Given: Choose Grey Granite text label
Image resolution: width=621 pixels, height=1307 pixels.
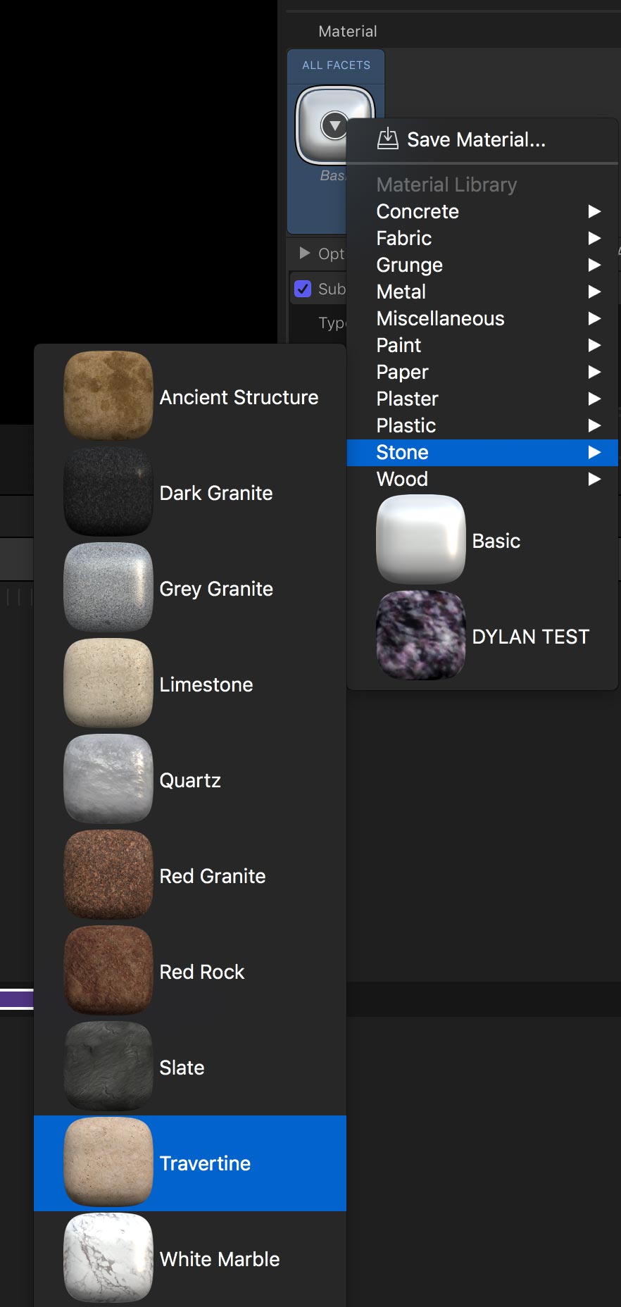Looking at the screenshot, I should tap(216, 589).
